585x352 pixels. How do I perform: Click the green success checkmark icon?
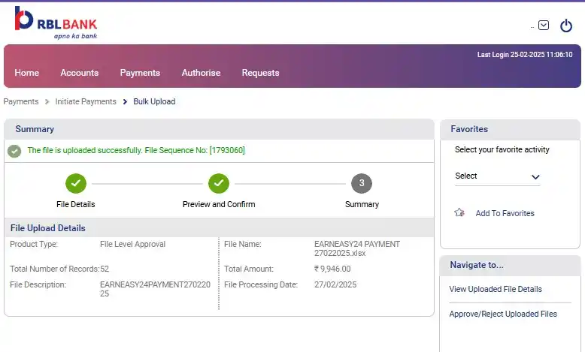coord(14,151)
